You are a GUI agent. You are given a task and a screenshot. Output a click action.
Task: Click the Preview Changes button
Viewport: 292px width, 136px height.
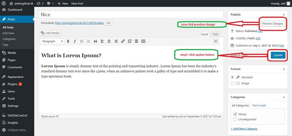click(273, 24)
